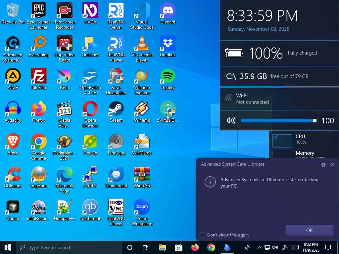Viewport: 339px width, 254px height.
Task: Tick the Don't show this again checkbox
Action: click(202, 235)
